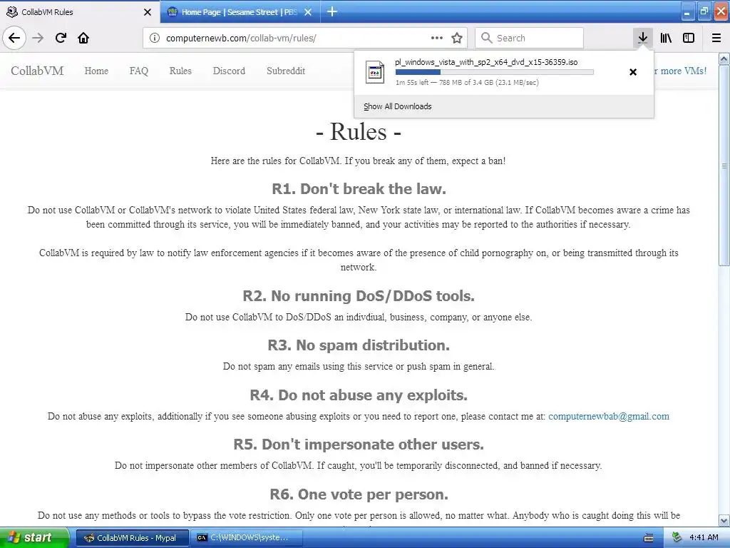Bookmark this page with the star
Screen dimensions: 730x548
pos(457,38)
